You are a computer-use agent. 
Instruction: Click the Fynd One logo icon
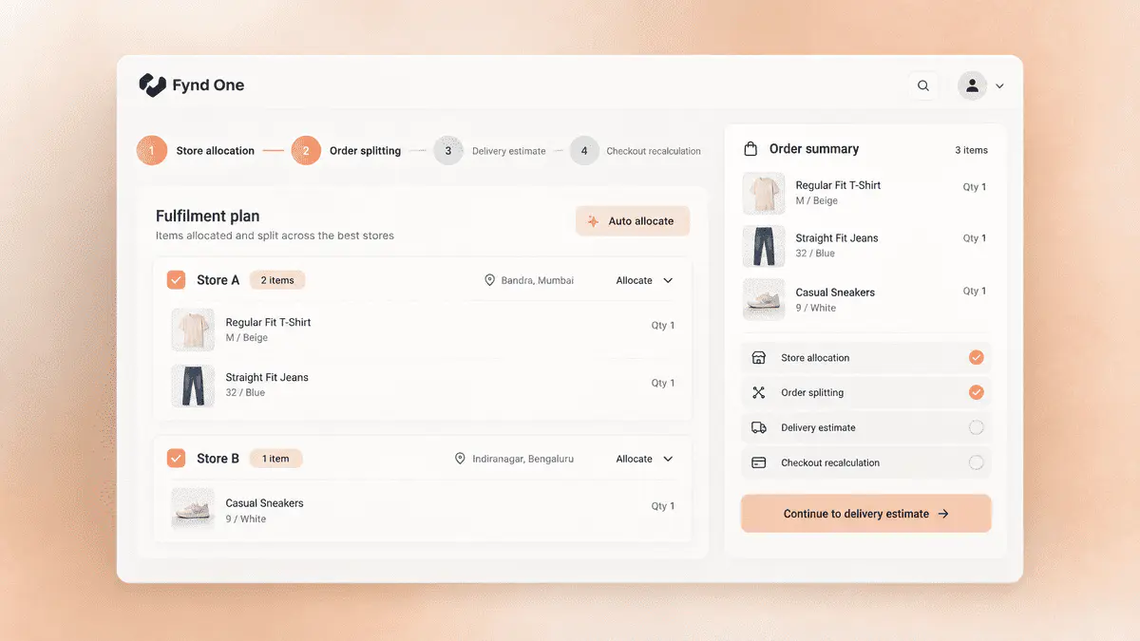pyautogui.click(x=152, y=85)
